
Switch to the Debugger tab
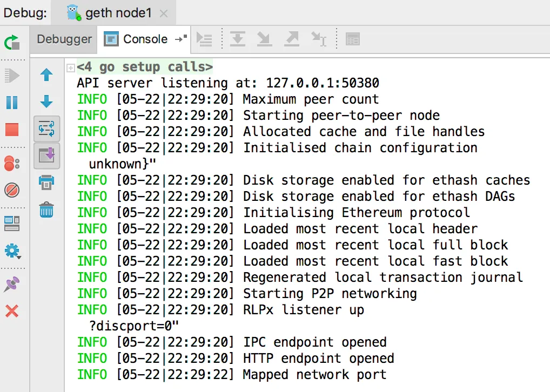[64, 39]
